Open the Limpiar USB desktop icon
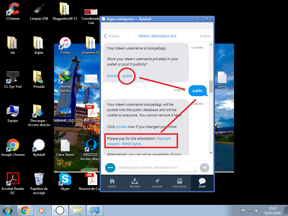The height and width of the screenshot is (216, 288). click(39, 11)
